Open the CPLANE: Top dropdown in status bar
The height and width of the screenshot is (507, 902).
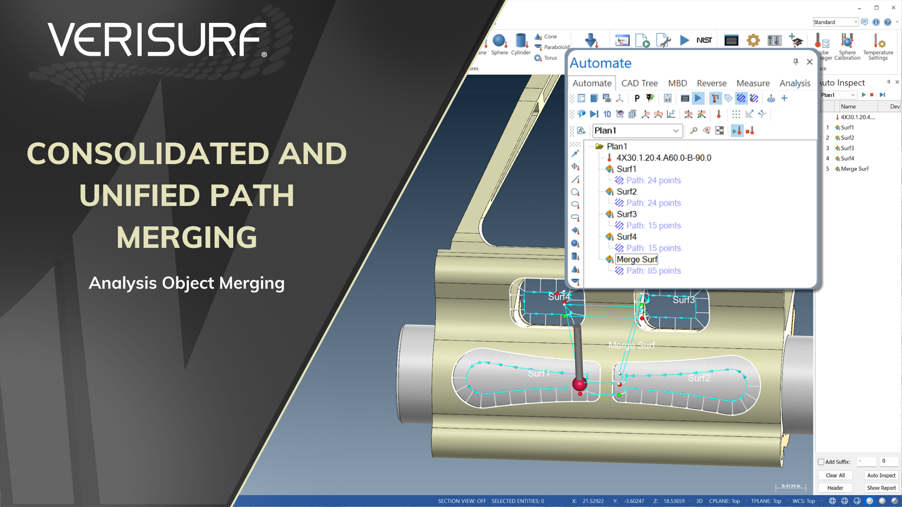coord(728,501)
